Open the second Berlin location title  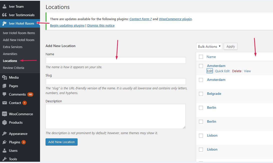(x=211, y=122)
